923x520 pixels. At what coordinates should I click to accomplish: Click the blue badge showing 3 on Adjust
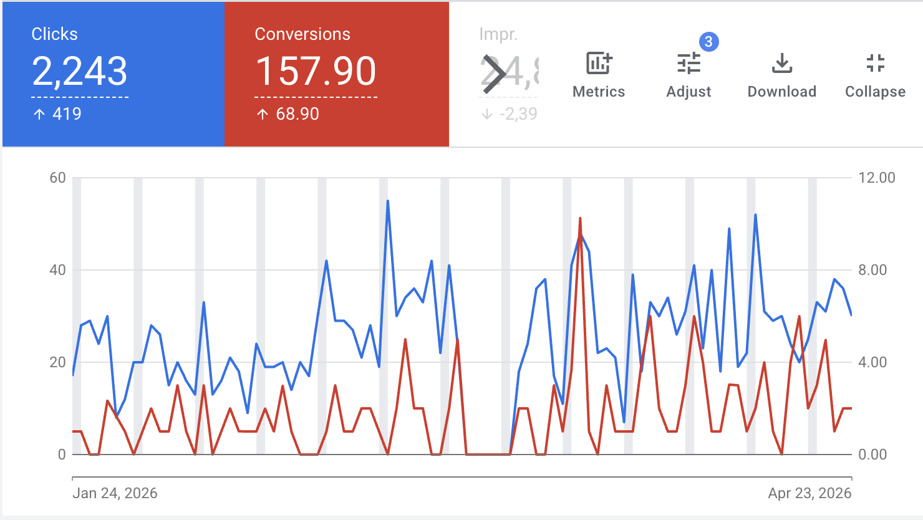708,42
